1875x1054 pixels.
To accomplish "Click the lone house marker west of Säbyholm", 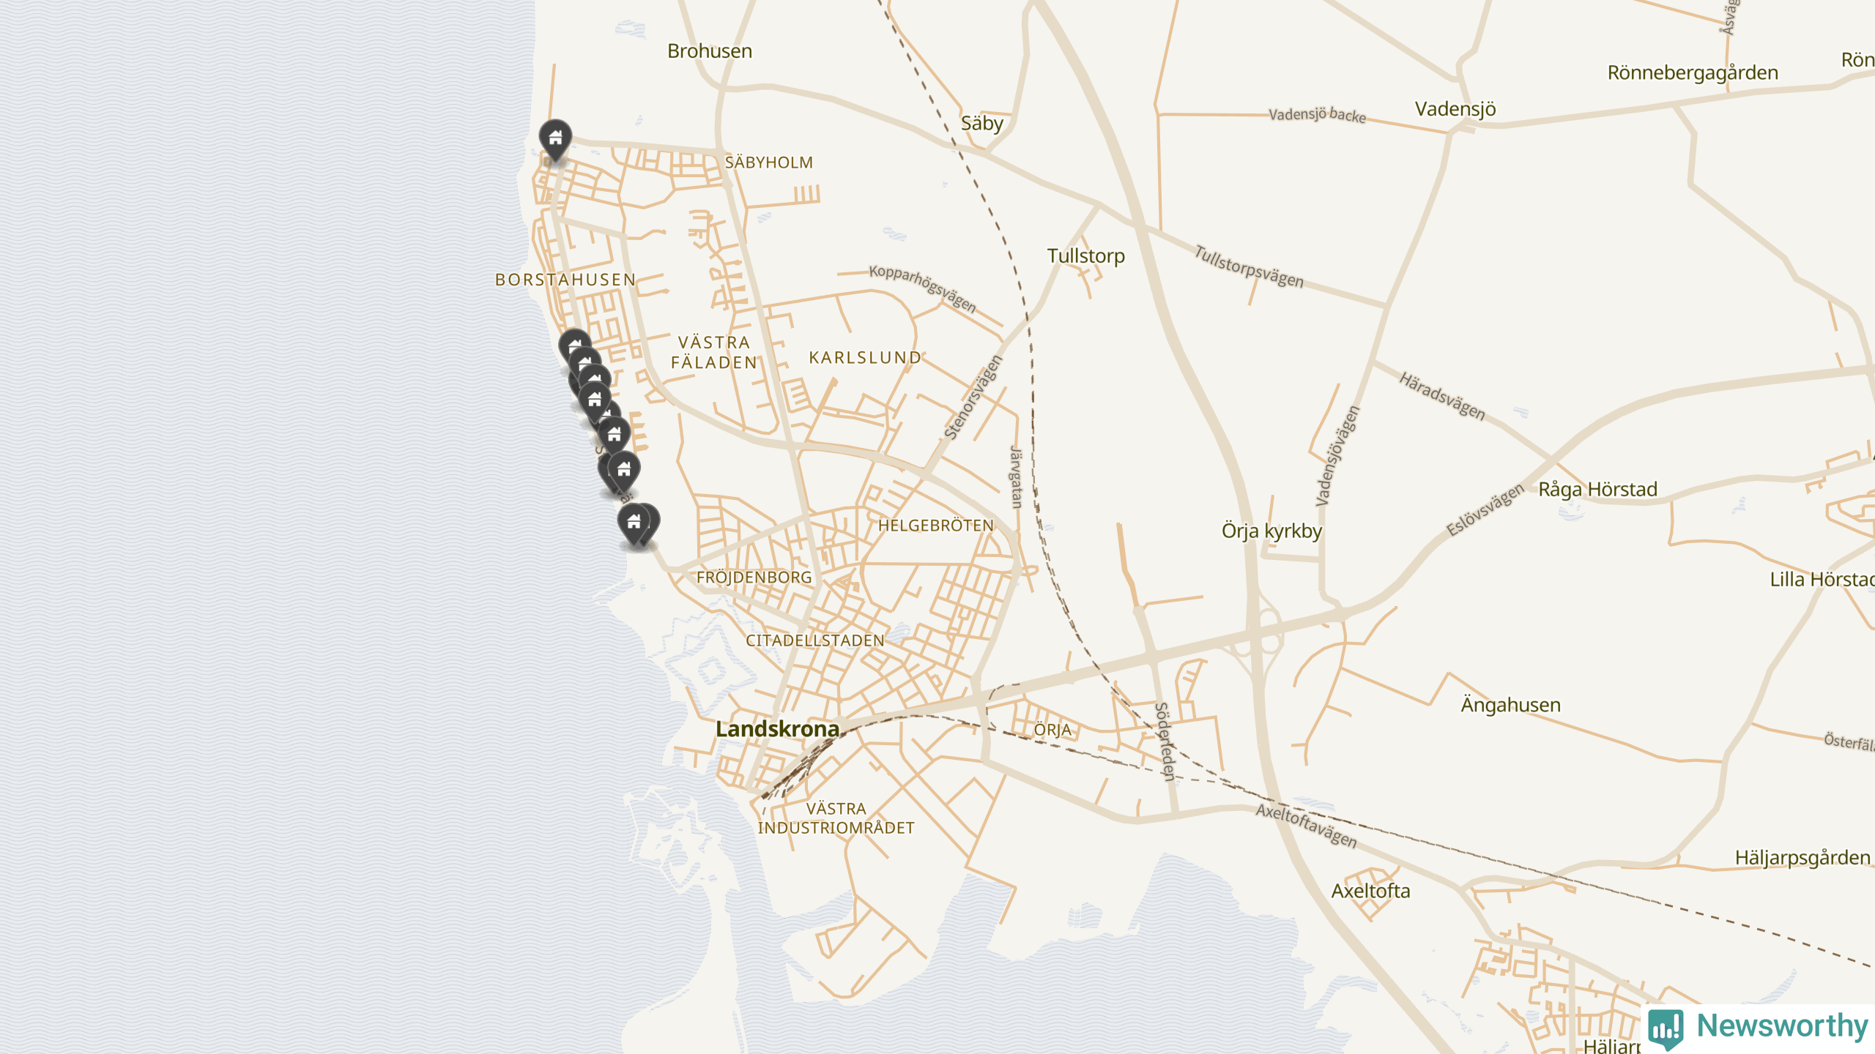I will pos(555,138).
